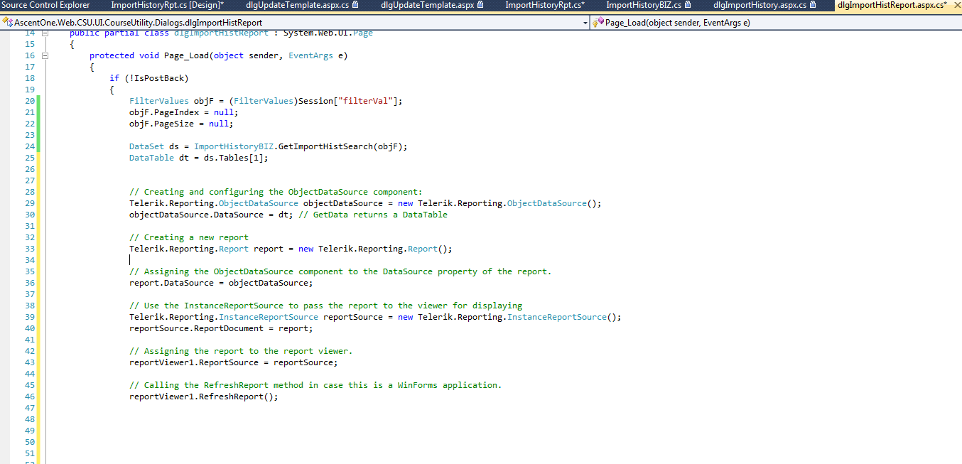The width and height of the screenshot is (962, 464).
Task: Place cursor on objF.PageSize = null line
Action: (x=181, y=124)
